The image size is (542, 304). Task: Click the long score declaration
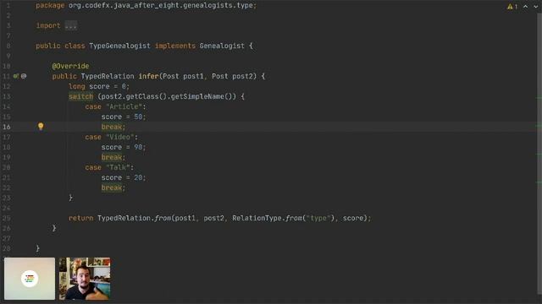(x=99, y=86)
